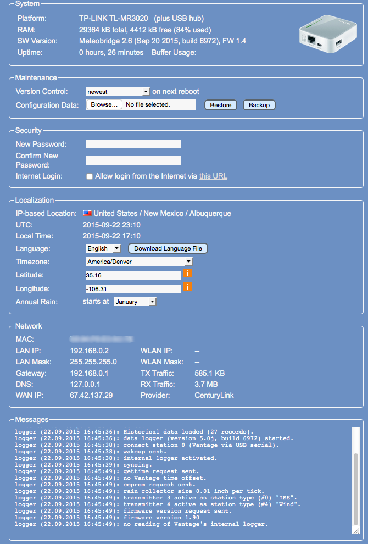Open the 'this URL' link

click(x=213, y=176)
